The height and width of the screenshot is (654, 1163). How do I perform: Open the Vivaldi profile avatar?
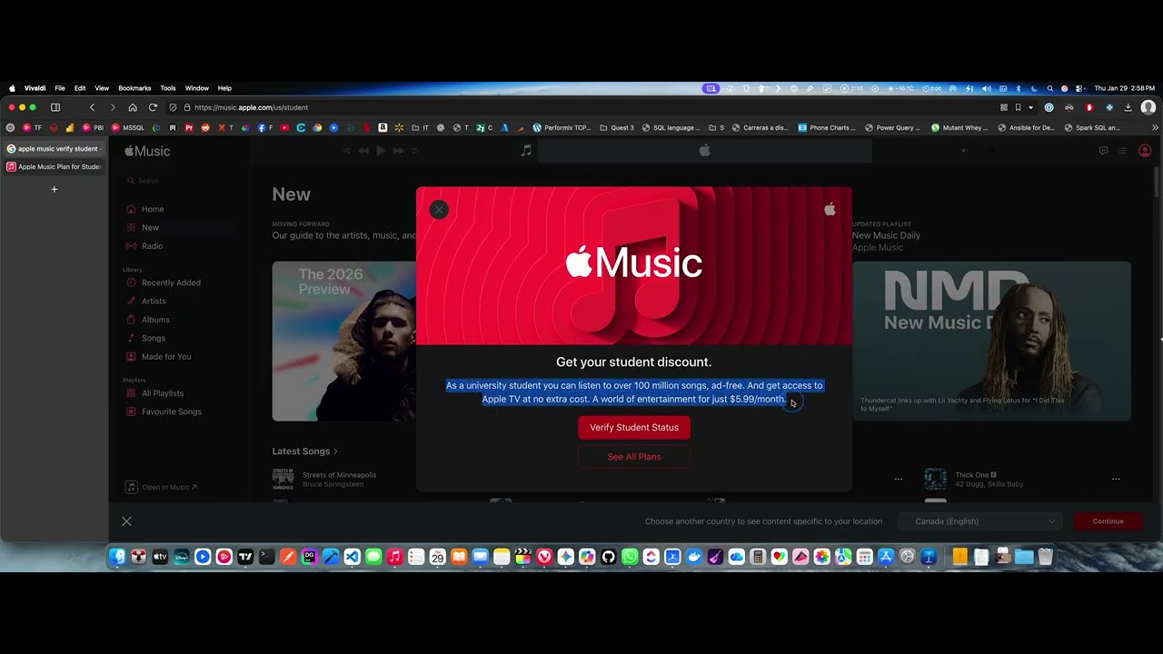1148,107
